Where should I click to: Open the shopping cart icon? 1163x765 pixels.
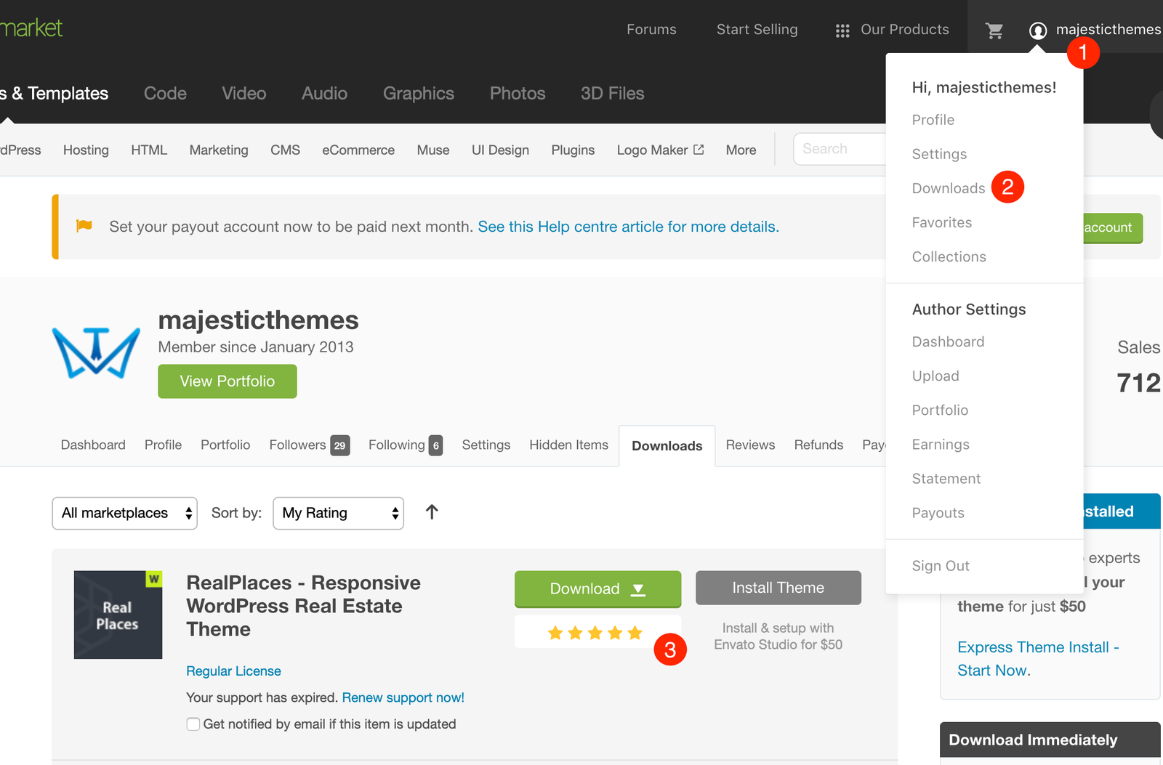coord(994,31)
